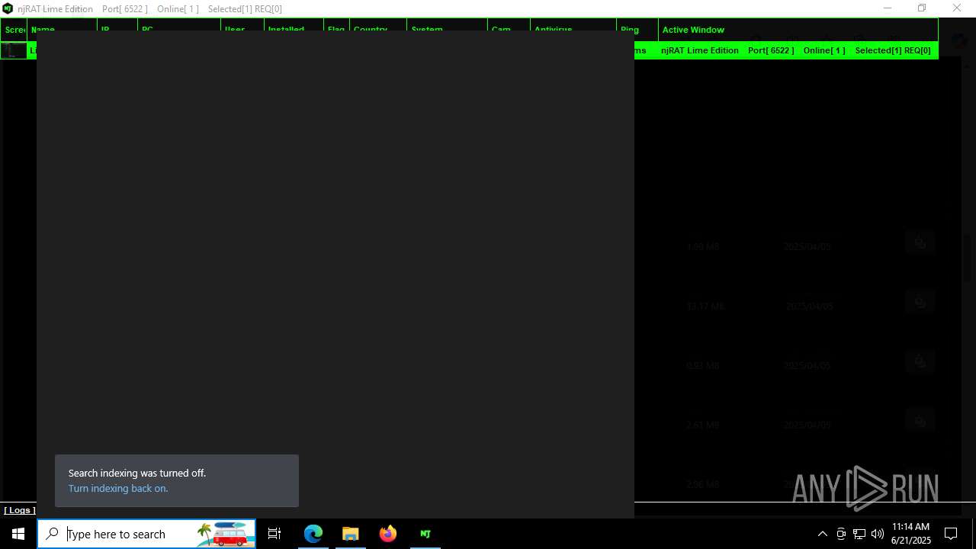Viewport: 976px width, 549px height.
Task: Select the Port[ 6522 ] cell text
Action: tap(771, 50)
